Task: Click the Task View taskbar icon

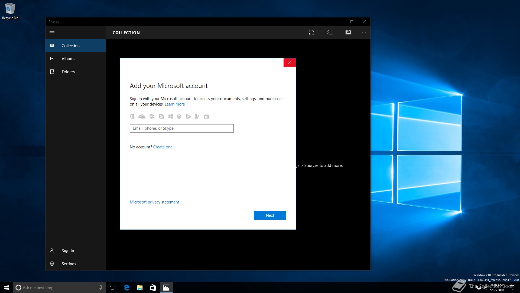Action: point(113,288)
